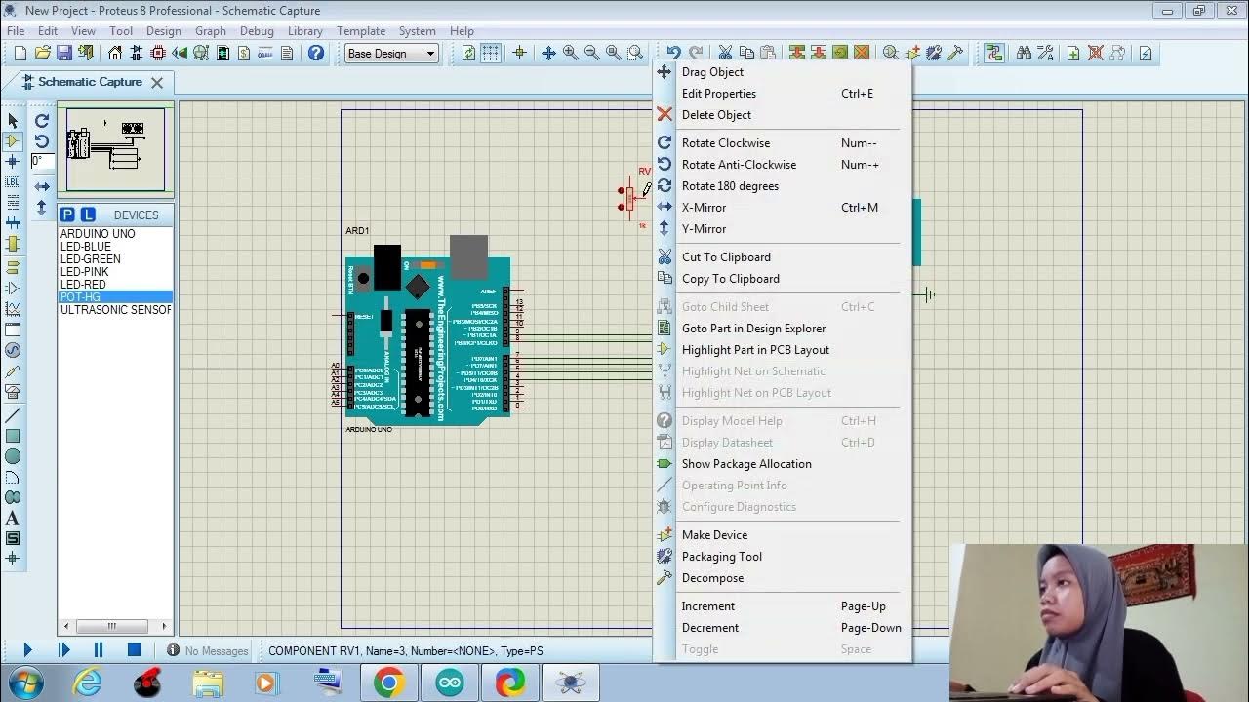Select the Selection Mode arrow tool
The image size is (1249, 702).
(13, 120)
